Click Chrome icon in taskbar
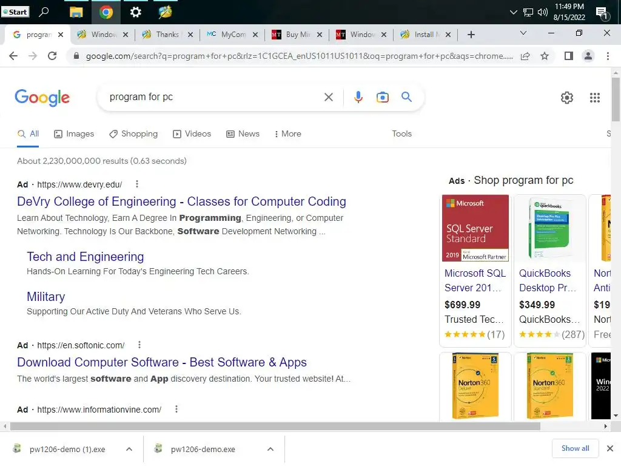Screen dimensions: 621x466 pyautogui.click(x=106, y=12)
